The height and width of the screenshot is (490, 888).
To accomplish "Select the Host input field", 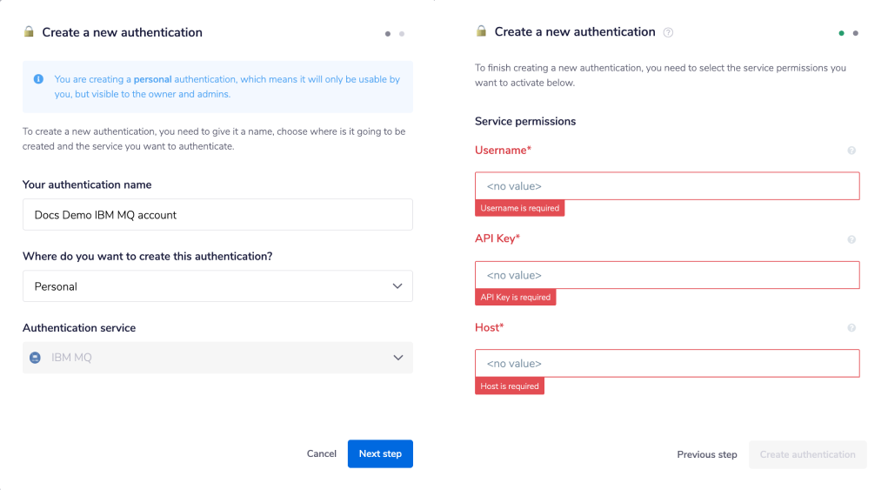I will coord(667,363).
